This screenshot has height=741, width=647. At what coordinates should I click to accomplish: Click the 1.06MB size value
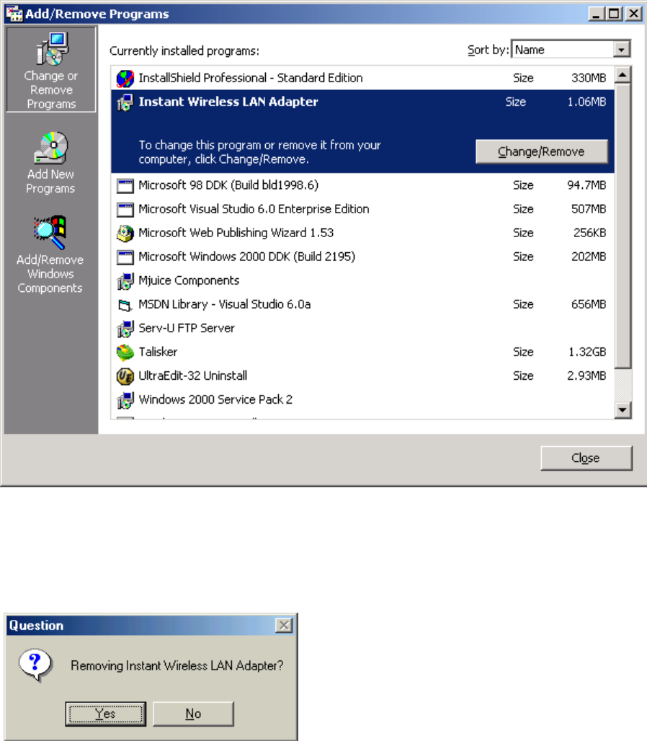[586, 102]
